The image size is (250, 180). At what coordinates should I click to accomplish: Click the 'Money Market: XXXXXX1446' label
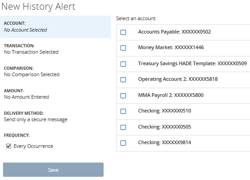171,48
